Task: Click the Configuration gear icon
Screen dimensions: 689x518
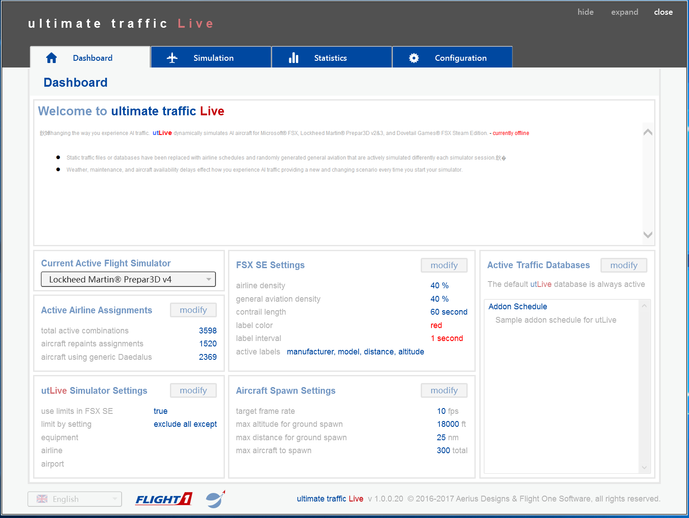Action: 414,58
